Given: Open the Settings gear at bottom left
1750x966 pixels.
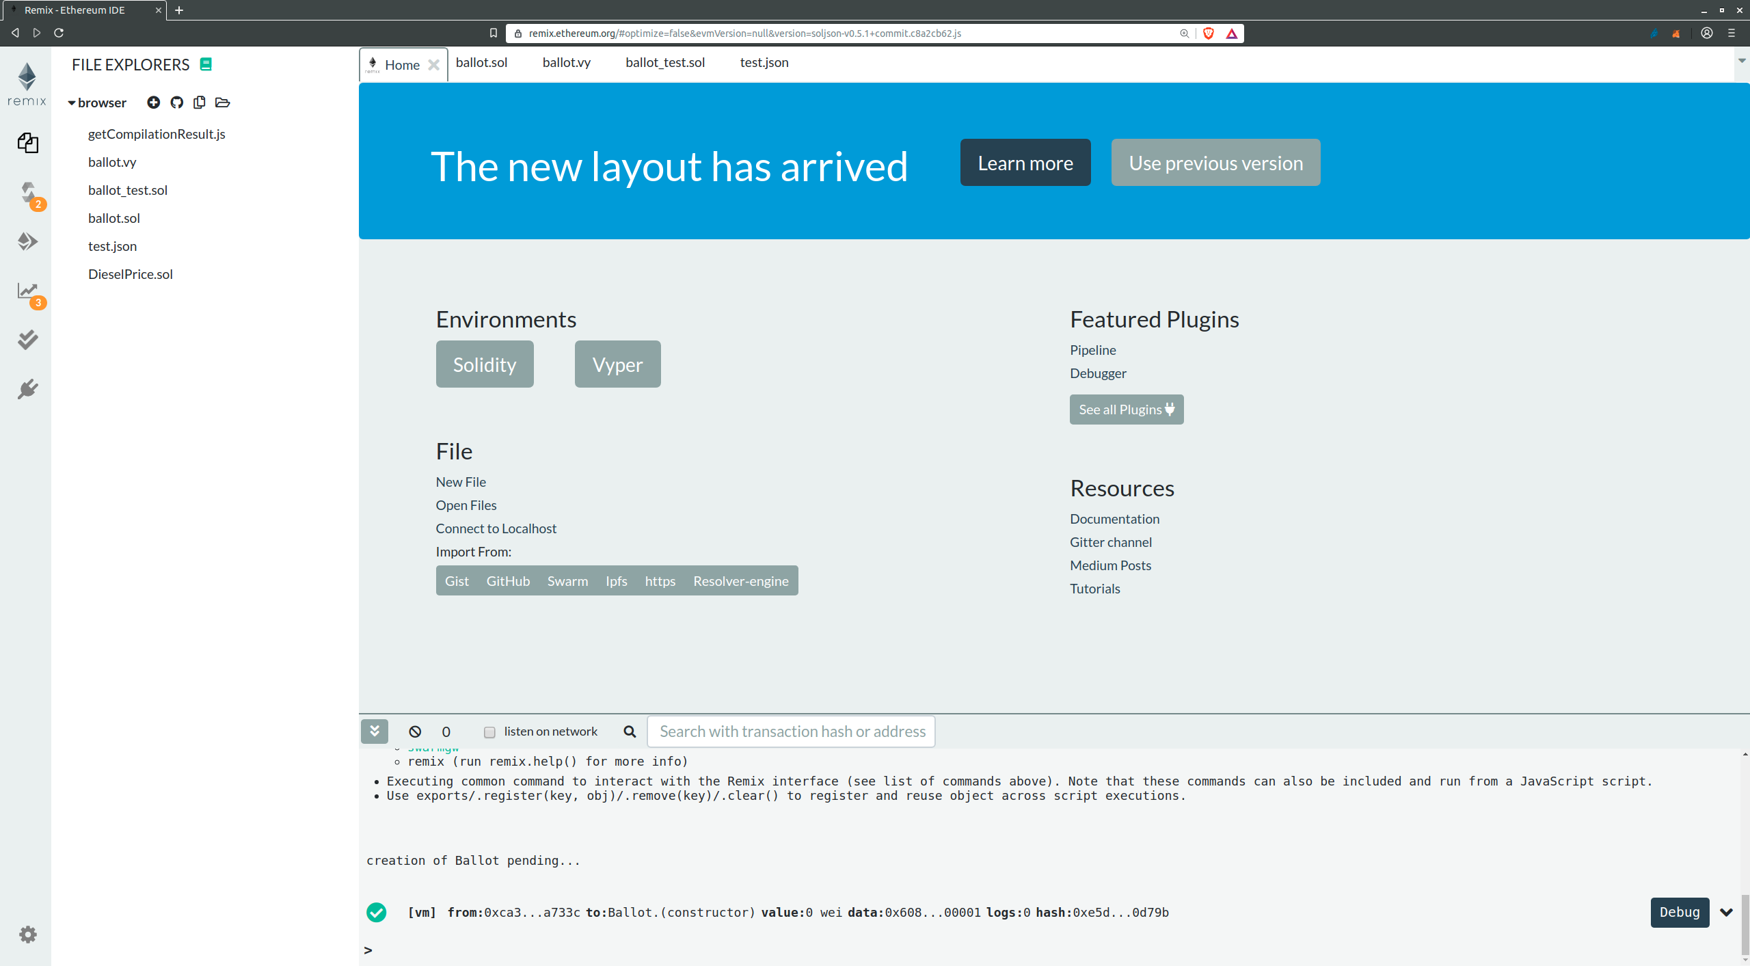Looking at the screenshot, I should coord(27,934).
